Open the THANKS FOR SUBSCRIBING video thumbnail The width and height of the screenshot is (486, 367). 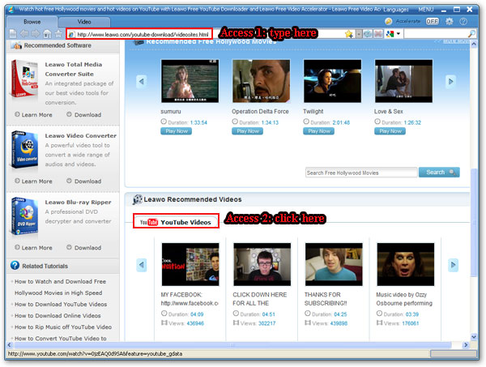tap(334, 264)
